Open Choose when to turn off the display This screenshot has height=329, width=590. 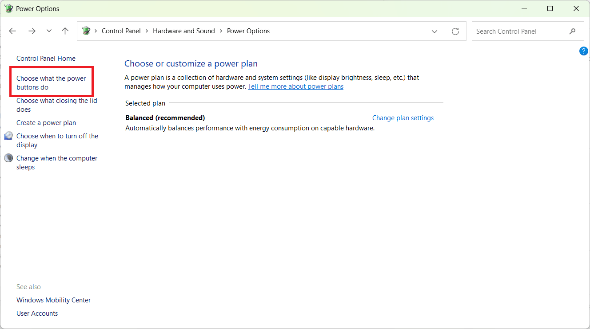57,141
